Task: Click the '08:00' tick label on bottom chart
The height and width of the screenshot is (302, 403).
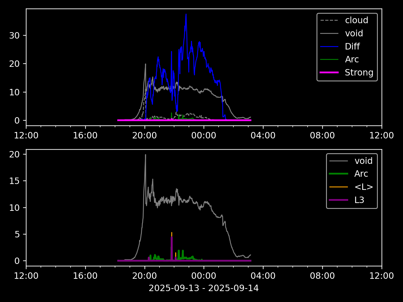Action: (x=322, y=276)
